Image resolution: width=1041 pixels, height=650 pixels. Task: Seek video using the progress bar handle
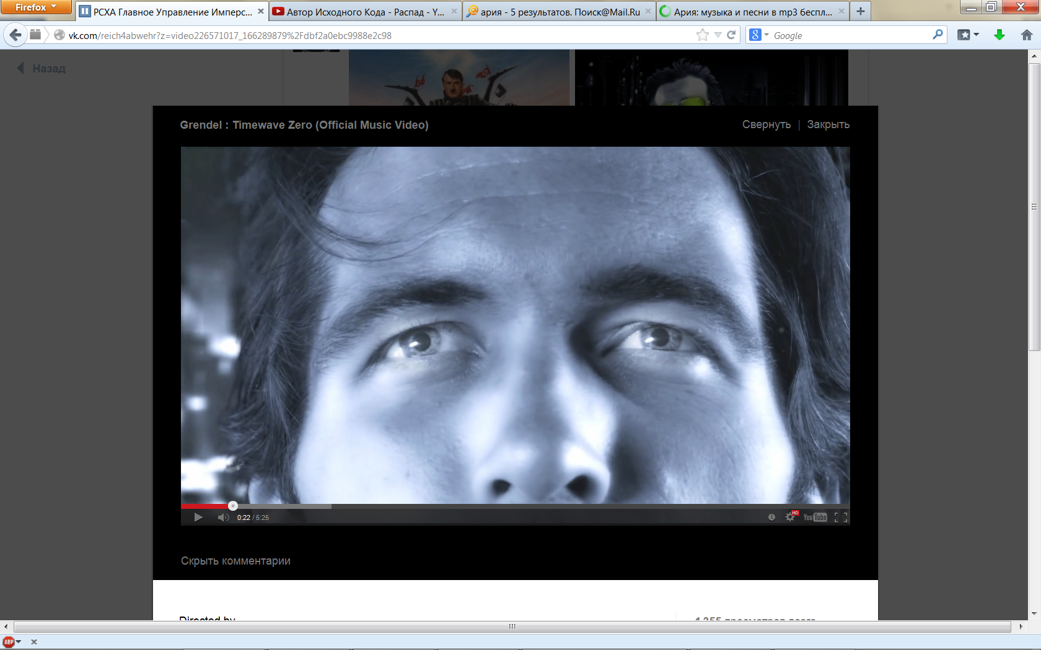coord(233,506)
